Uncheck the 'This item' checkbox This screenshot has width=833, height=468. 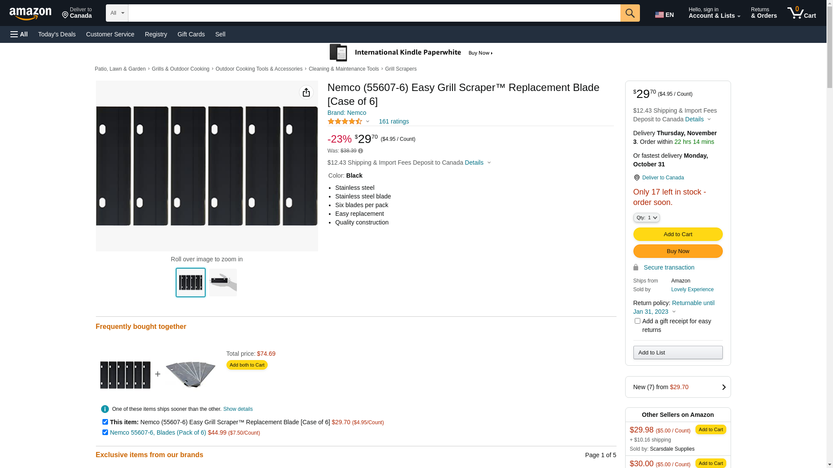click(105, 422)
